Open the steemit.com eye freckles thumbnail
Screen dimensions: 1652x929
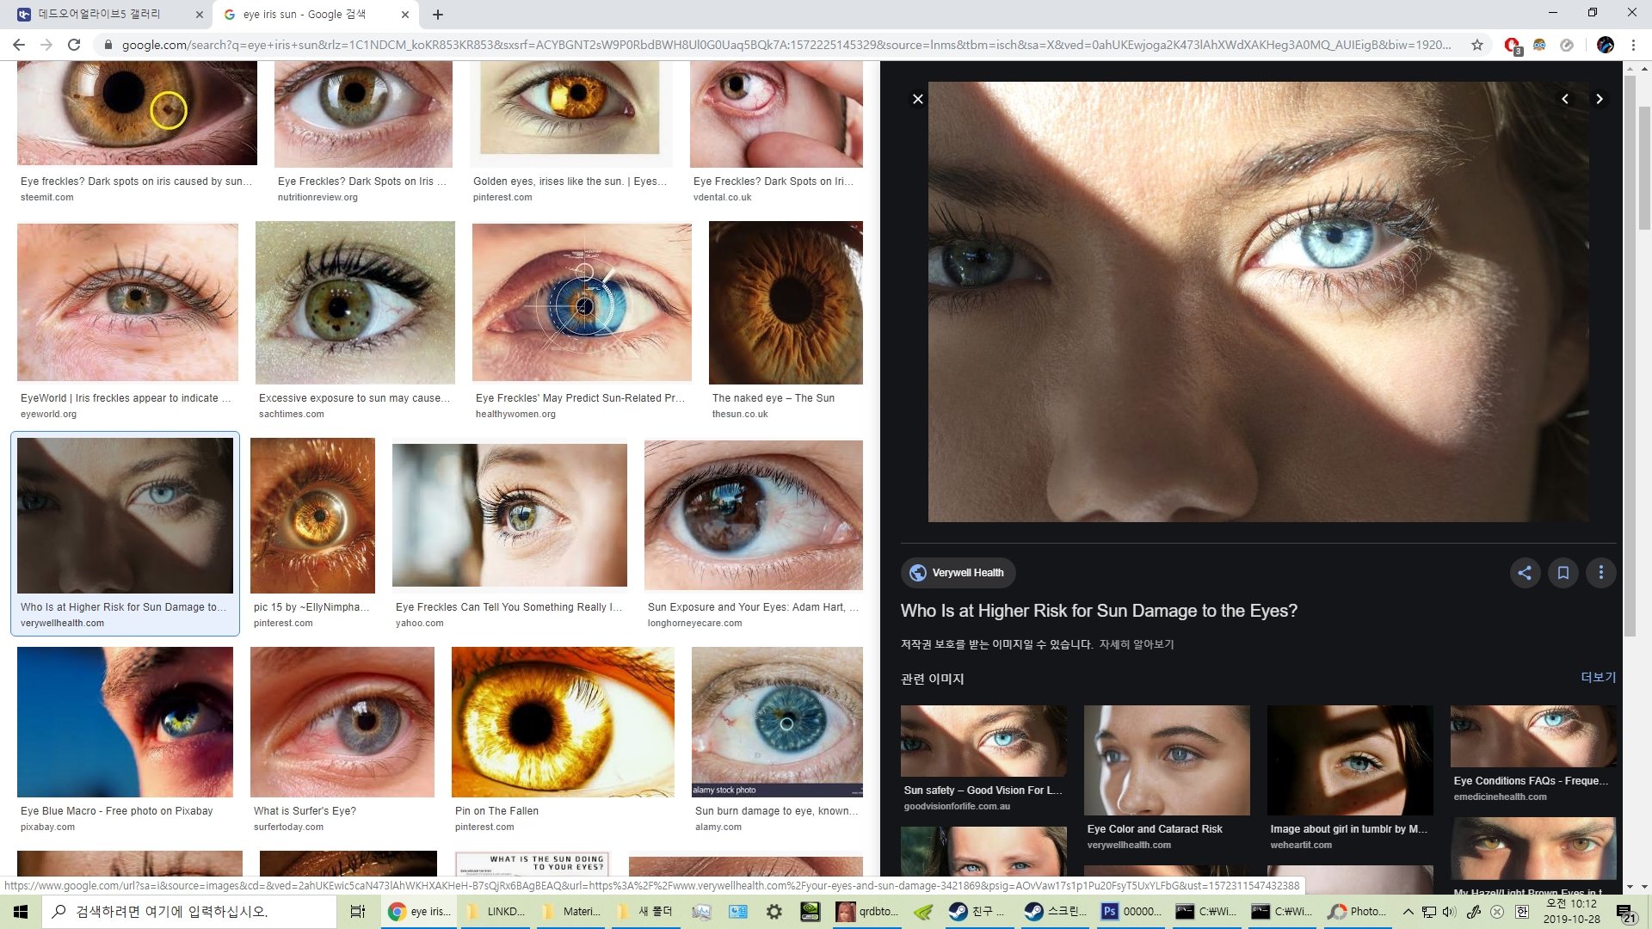pos(137,113)
